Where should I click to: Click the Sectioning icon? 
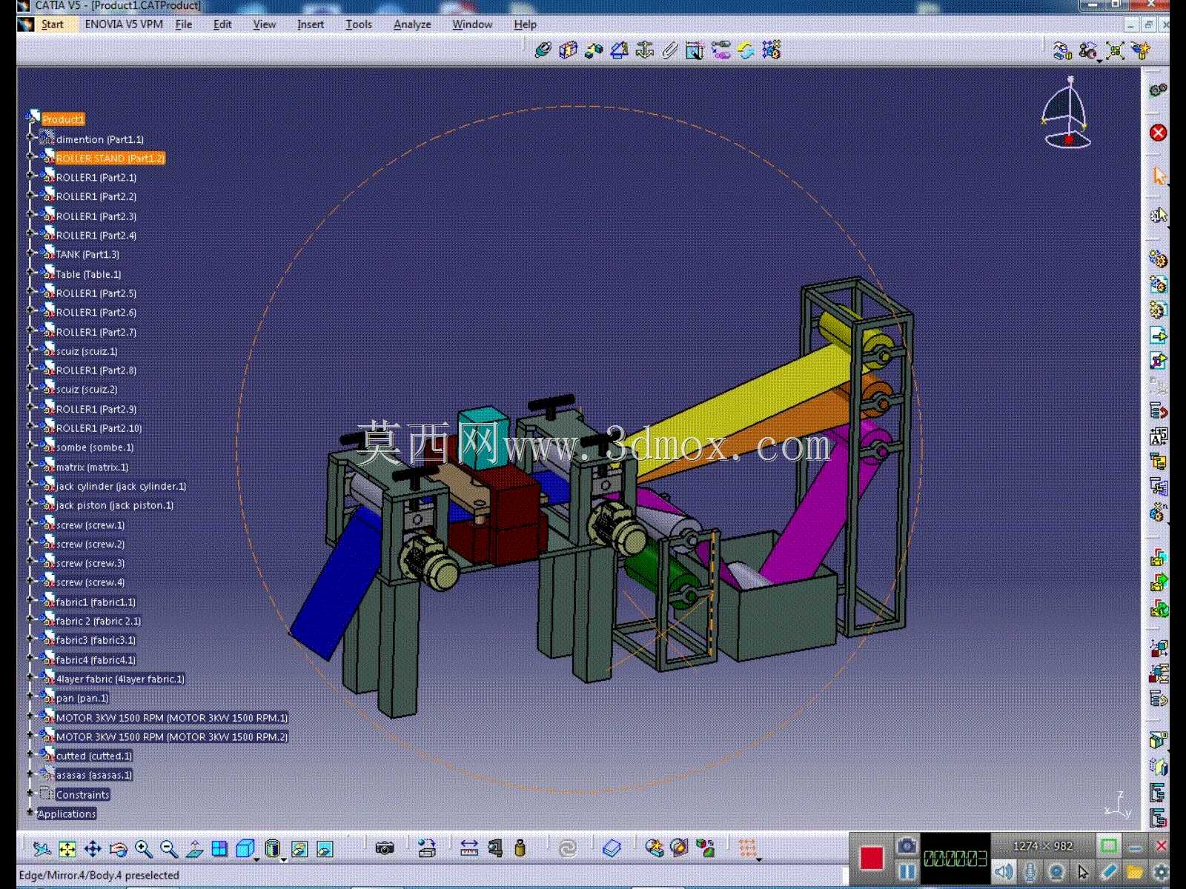[679, 849]
